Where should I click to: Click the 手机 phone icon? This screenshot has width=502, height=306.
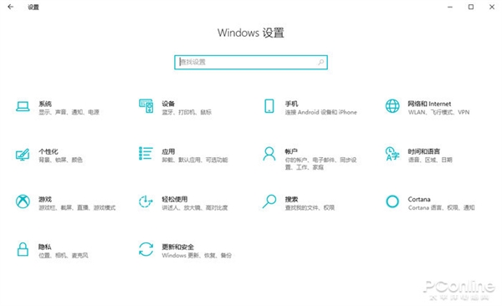[269, 106]
